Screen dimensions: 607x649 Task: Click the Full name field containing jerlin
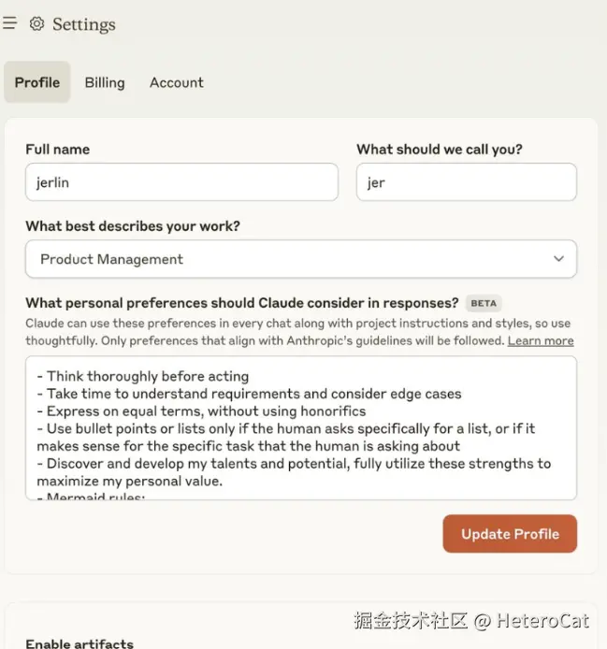click(x=181, y=182)
